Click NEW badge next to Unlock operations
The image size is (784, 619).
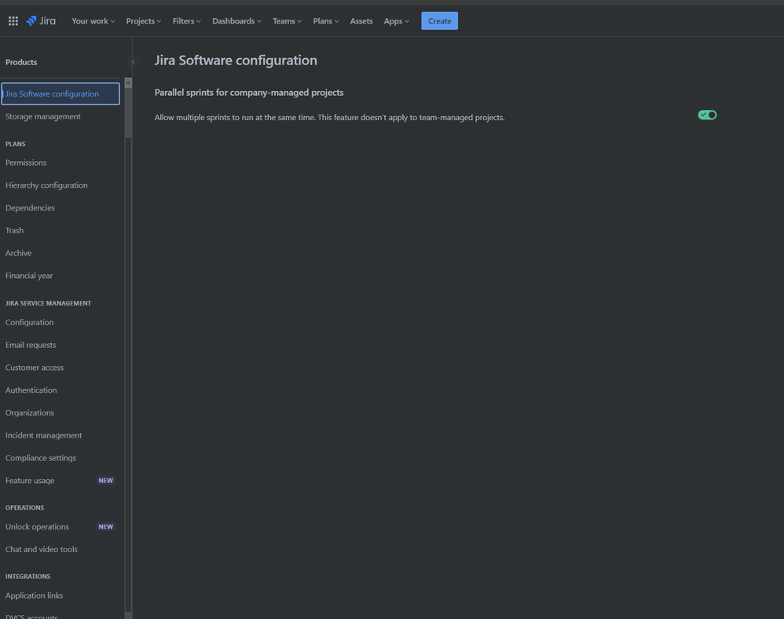tap(105, 526)
